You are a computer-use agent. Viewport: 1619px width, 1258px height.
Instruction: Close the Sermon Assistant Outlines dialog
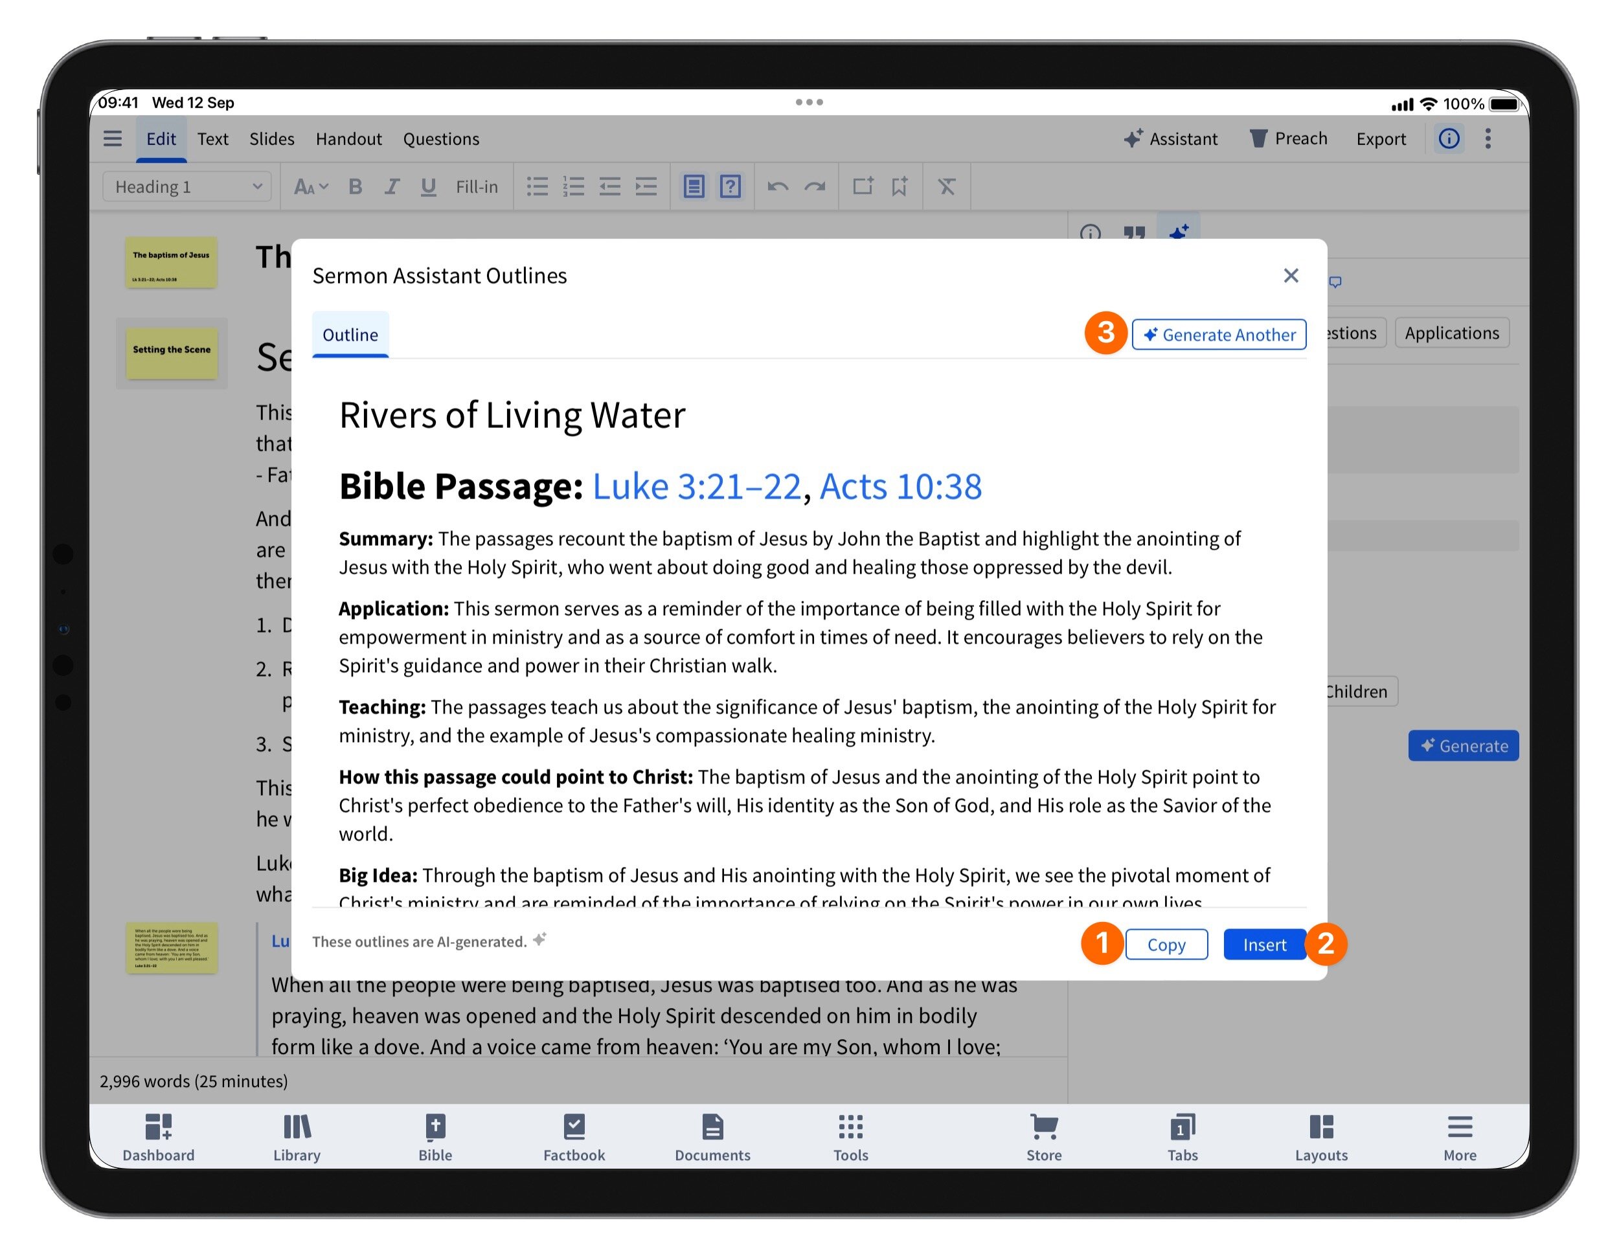click(x=1291, y=276)
